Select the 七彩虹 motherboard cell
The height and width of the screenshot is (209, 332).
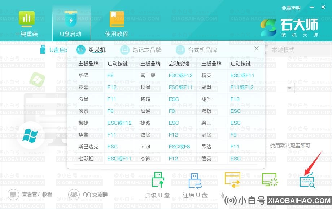(x=86, y=159)
